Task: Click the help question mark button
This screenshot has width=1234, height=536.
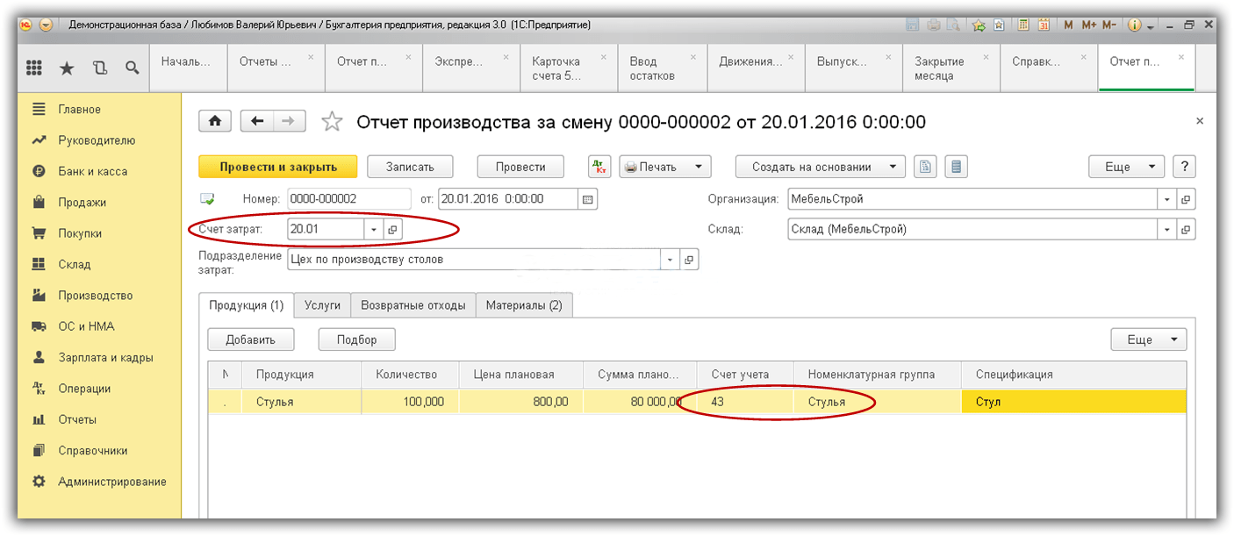Action: tap(1184, 167)
